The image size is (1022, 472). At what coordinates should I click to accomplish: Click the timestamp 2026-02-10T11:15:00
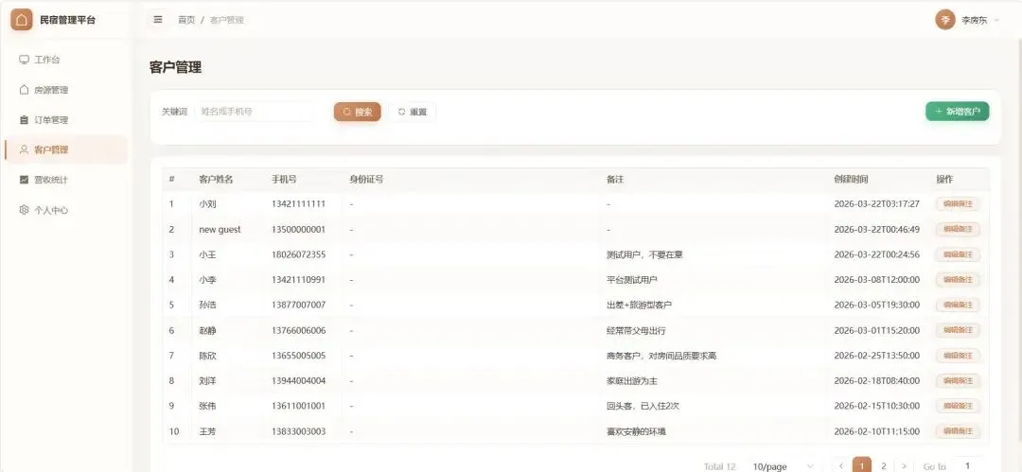[876, 431]
